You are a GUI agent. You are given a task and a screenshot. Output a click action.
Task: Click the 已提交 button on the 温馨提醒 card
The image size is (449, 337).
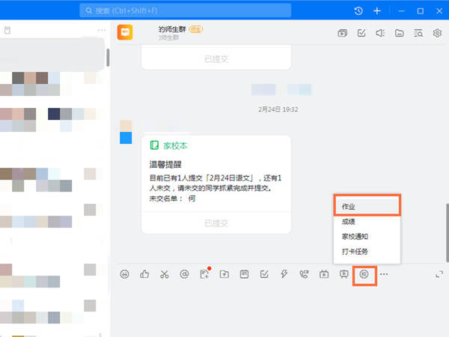[x=216, y=223]
